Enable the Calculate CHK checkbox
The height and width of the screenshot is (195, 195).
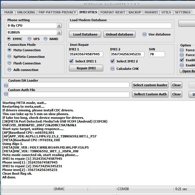tap(113, 68)
